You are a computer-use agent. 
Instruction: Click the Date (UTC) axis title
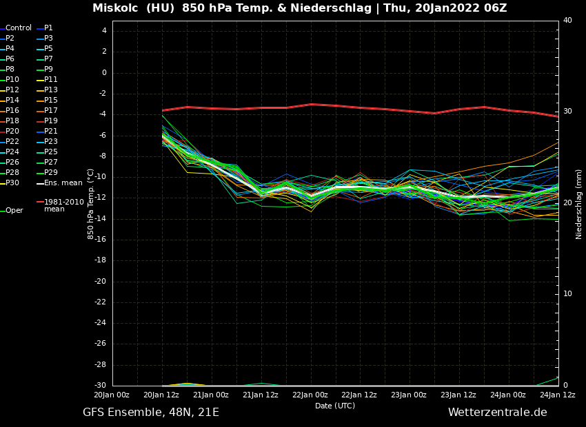tap(335, 406)
